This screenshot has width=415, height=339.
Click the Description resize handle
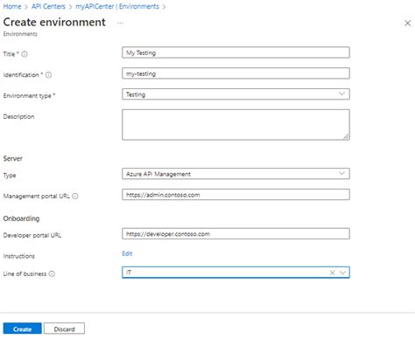click(346, 136)
